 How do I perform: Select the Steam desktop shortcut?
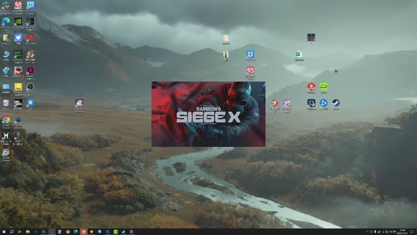[x=336, y=103]
